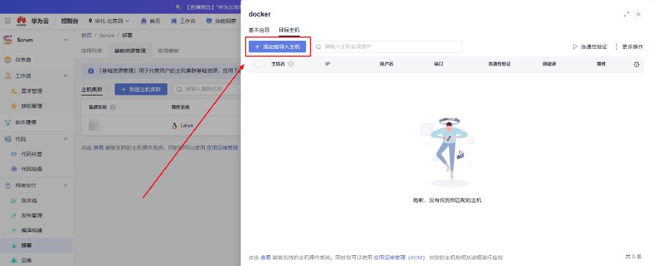This screenshot has width=653, height=266.
Task: Select the 基础资源管理 tab
Action: (130, 51)
